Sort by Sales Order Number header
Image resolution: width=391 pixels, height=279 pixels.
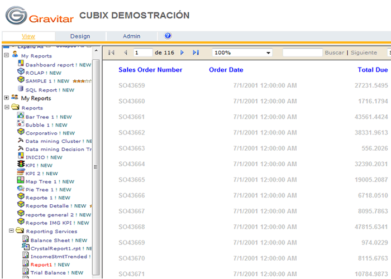(x=150, y=70)
